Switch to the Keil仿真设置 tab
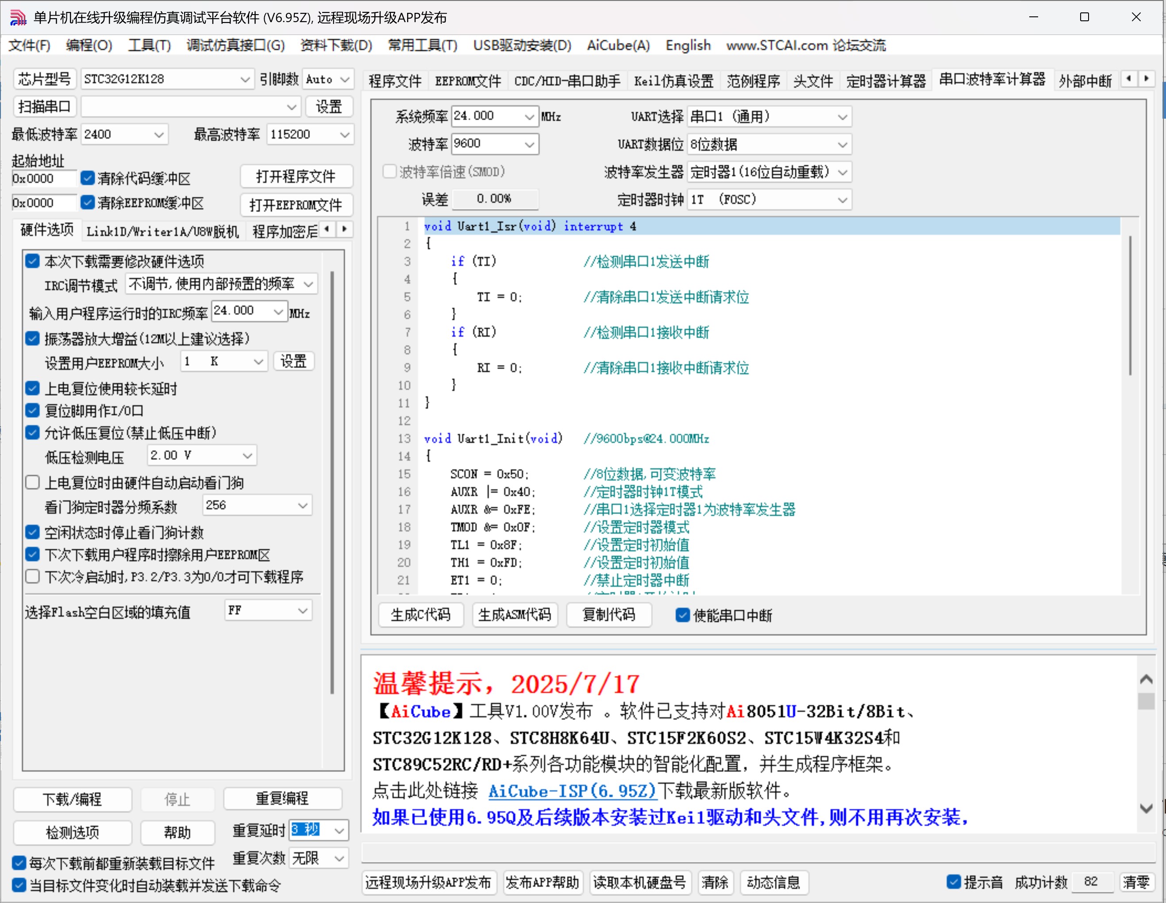Viewport: 1166px width, 903px height. 674,81
